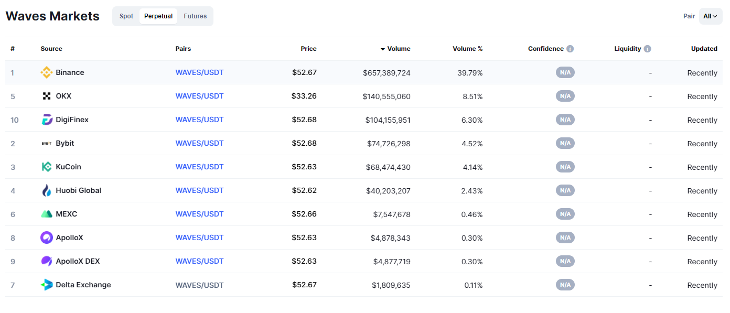Open ApolloX DEX WAVES/USDT pair link
The height and width of the screenshot is (313, 730).
(199, 261)
